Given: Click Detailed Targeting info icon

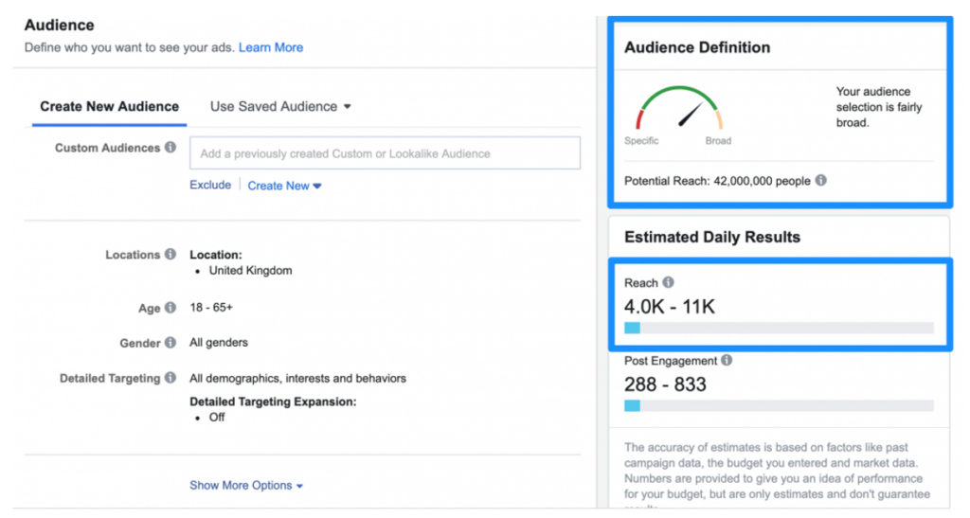Looking at the screenshot, I should (x=171, y=378).
